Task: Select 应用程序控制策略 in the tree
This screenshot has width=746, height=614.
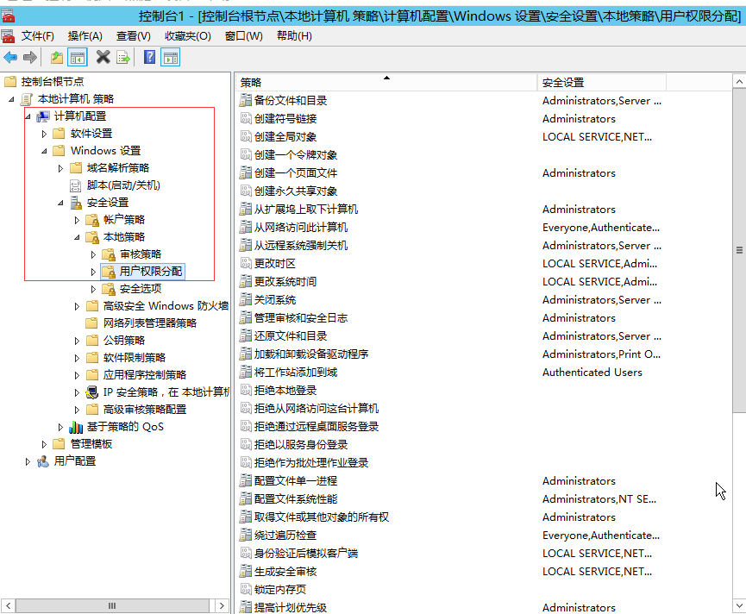Action: [145, 375]
